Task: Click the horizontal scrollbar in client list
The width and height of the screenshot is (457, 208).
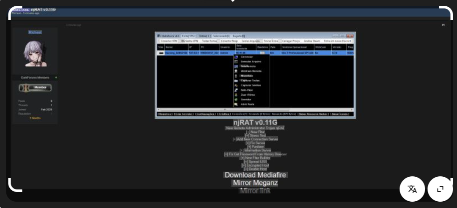Action: click(x=254, y=109)
